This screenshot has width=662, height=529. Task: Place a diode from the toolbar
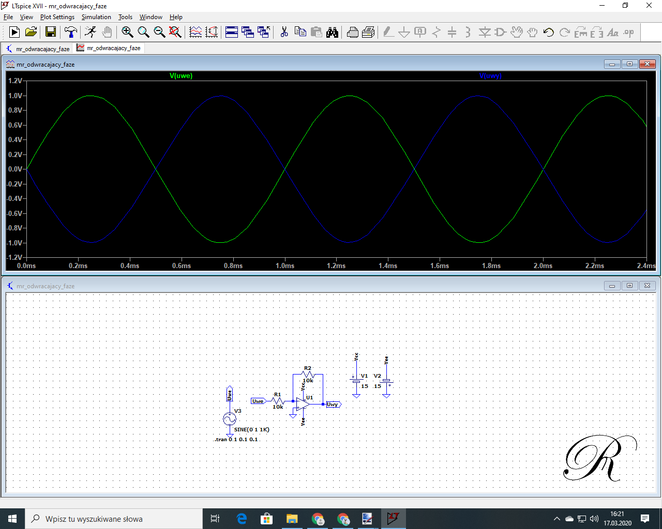[x=485, y=32]
